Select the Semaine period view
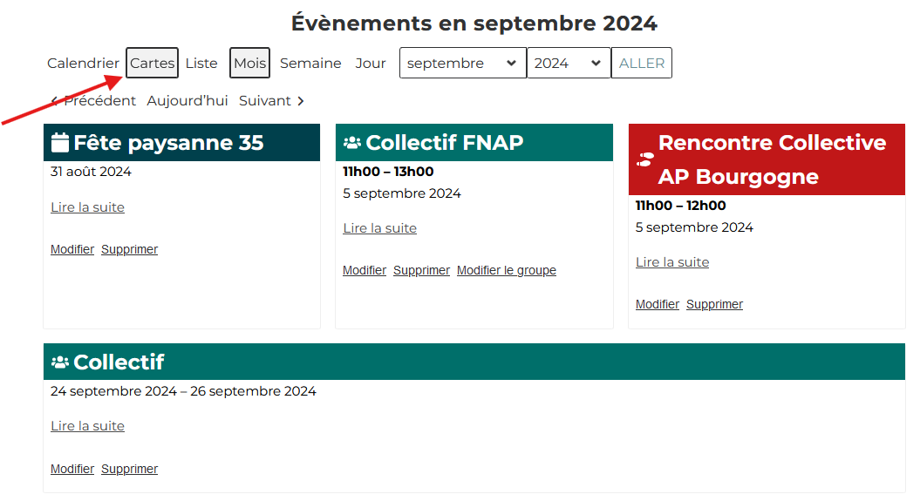Screen dimensions: 920x501 pos(310,63)
